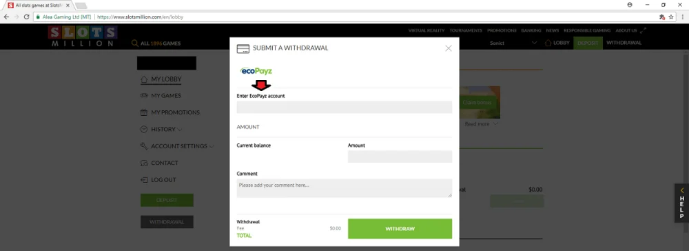689x251 pixels.
Task: Click the sidebar green DEPOSIT button
Action: click(x=167, y=200)
